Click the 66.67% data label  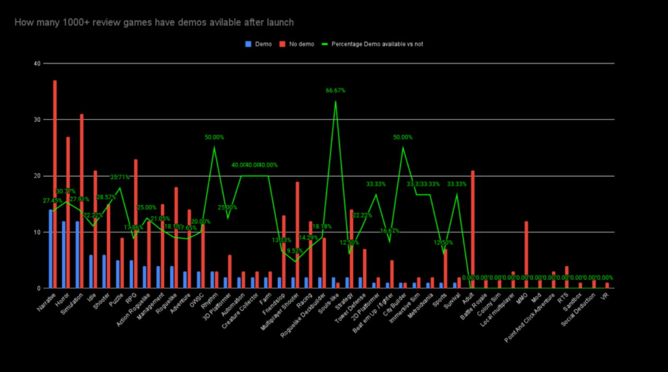[x=336, y=90]
